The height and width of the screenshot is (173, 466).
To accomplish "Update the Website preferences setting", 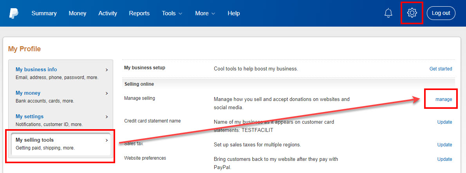I will tap(444, 159).
